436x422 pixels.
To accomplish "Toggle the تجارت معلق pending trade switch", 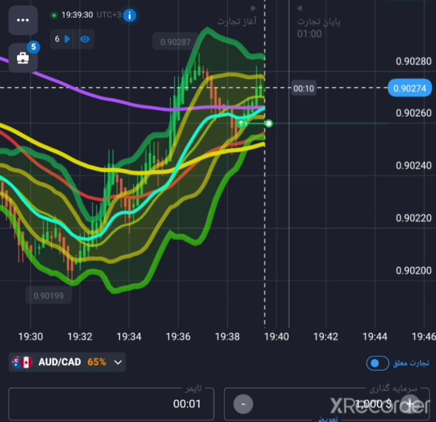I will pyautogui.click(x=377, y=363).
